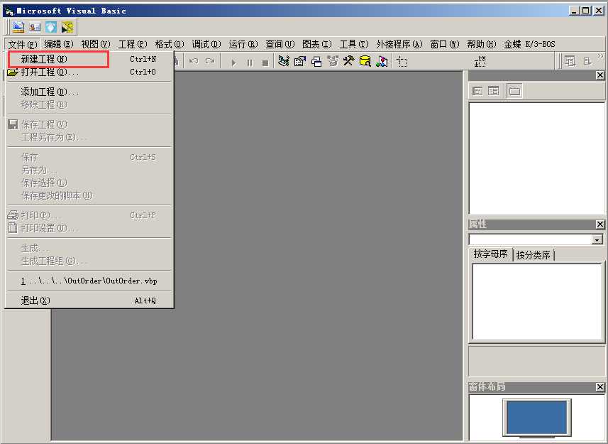608x444 pixels.
Task: Open the 图表 menu
Action: 317,44
